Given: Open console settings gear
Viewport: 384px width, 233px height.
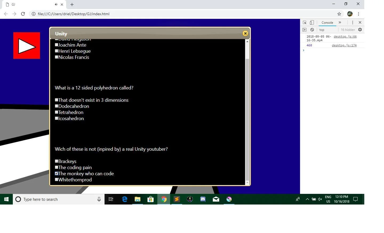Looking at the screenshot, I should click(x=360, y=30).
